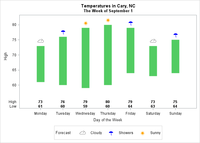The image size is (200, 143).
Task: Click the Tuesday label on the x-axis
Action: click(63, 114)
